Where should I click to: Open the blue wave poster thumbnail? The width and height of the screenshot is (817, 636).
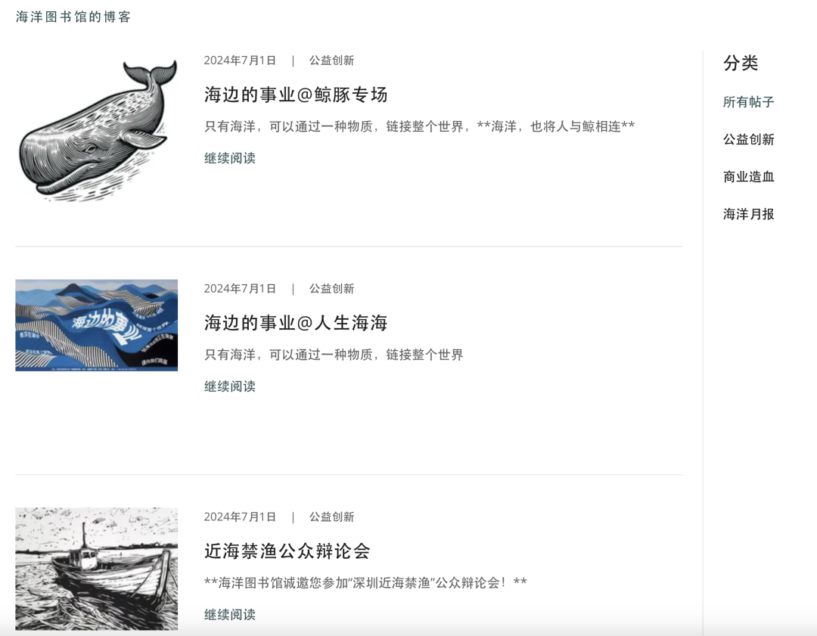click(96, 325)
